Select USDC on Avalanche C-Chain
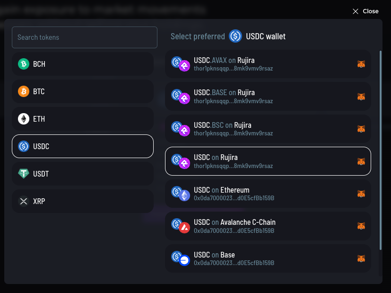 (x=268, y=226)
